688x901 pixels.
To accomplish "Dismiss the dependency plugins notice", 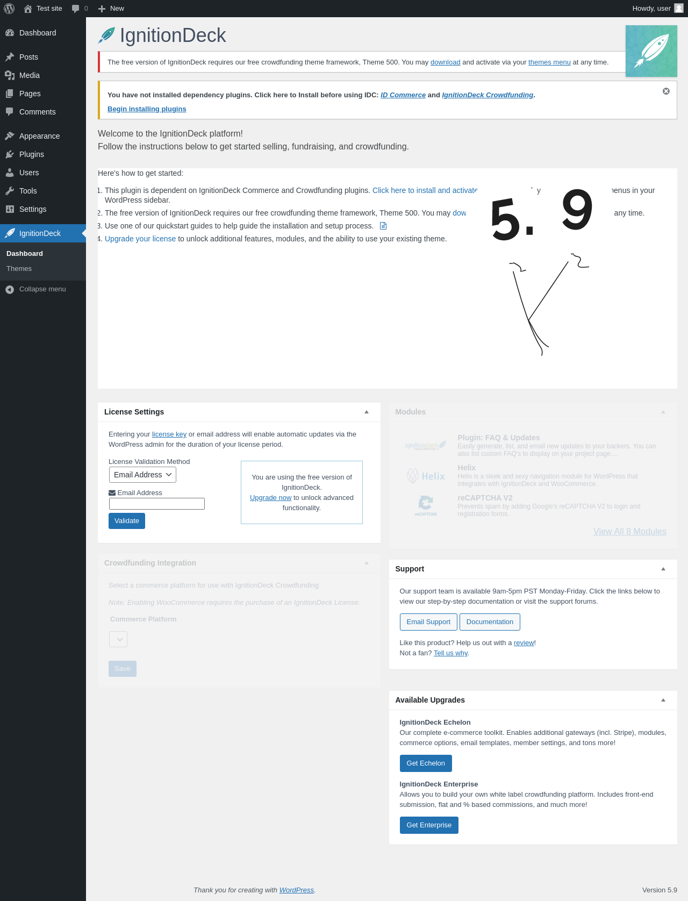I will pyautogui.click(x=666, y=91).
